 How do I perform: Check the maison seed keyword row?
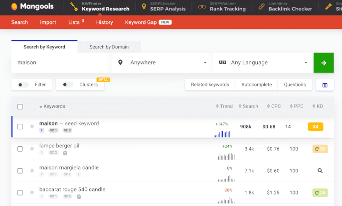[20, 126]
